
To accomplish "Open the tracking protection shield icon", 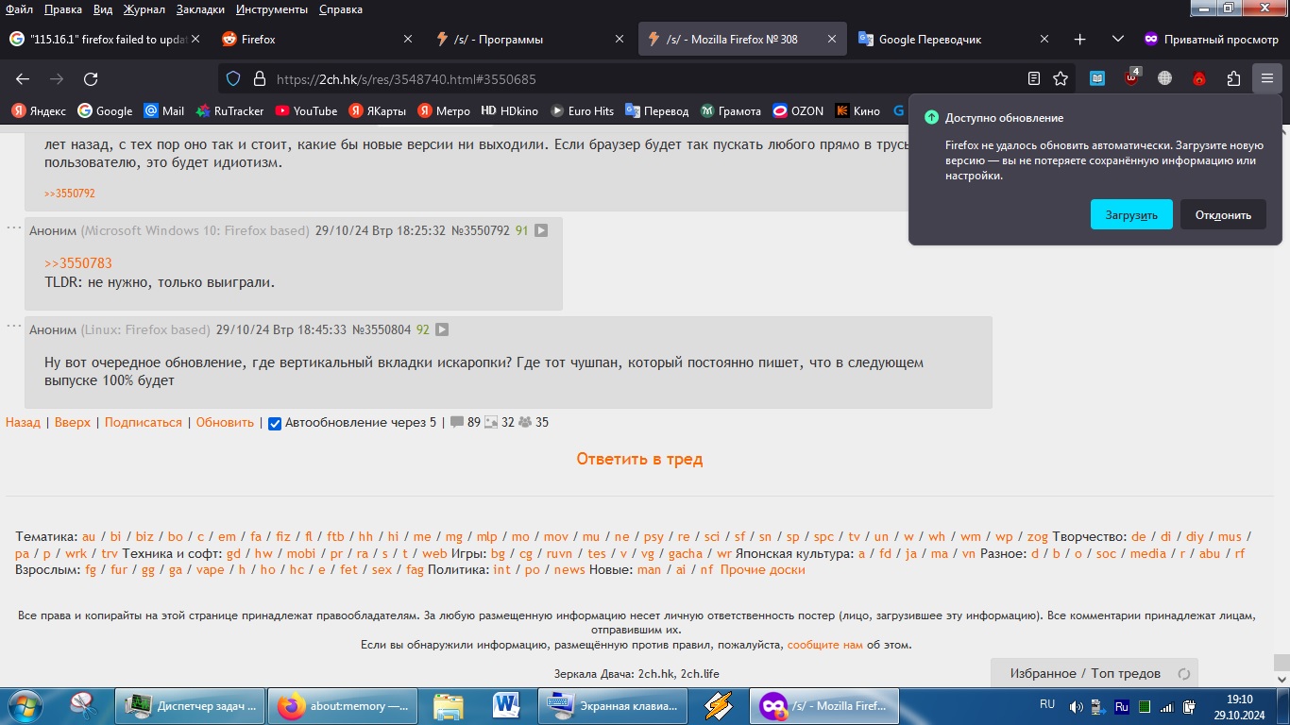I will pos(234,79).
